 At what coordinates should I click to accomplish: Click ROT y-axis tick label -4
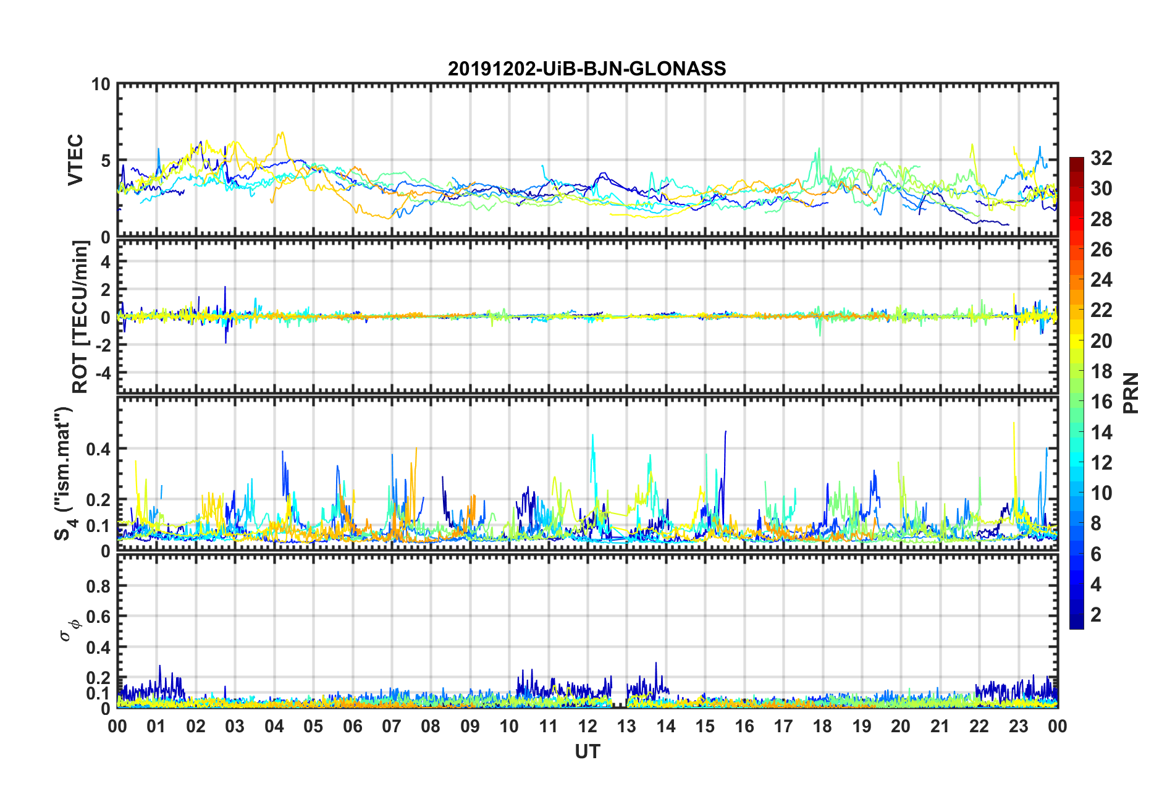coord(103,373)
